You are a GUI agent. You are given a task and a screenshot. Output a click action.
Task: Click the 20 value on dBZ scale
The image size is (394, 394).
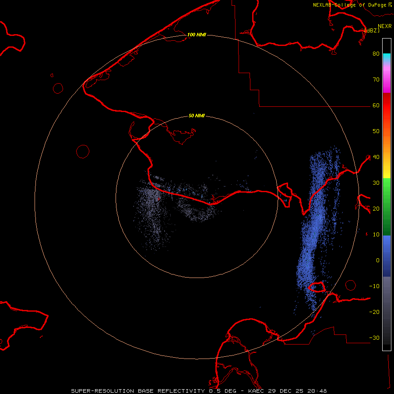pyautogui.click(x=376, y=209)
